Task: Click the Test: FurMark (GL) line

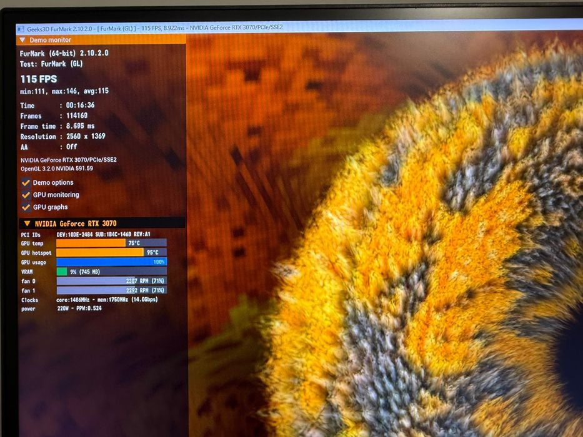Action: [51, 64]
